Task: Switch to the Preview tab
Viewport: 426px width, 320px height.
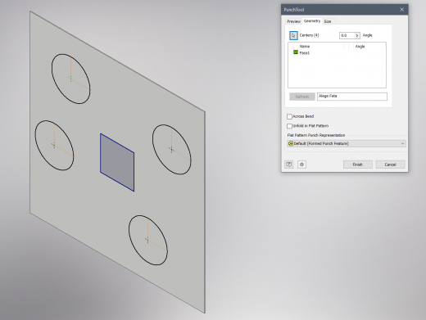Action: (x=293, y=21)
